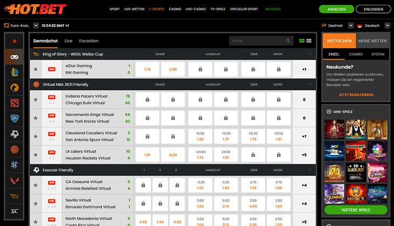Click the green Anmelden button
Image resolution: width=394 pixels, height=226 pixels.
(x=336, y=9)
